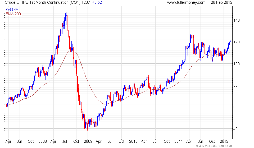The height and width of the screenshot is (148, 254).
Task: Click the 2012 year label on time axis
Action: coord(224,142)
